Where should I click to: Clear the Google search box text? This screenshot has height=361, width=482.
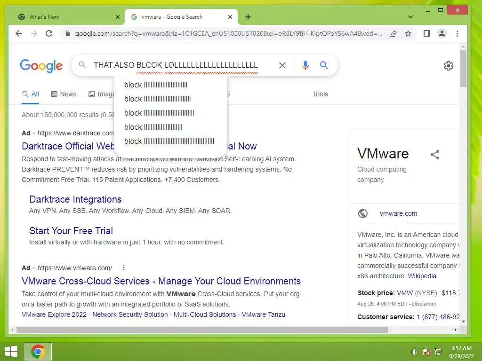click(x=282, y=65)
